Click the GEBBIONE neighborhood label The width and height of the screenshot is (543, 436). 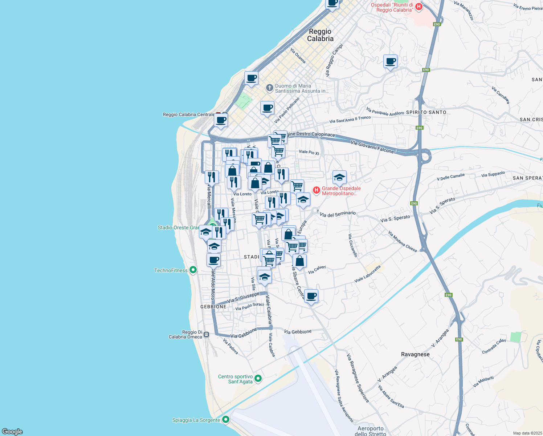pyautogui.click(x=213, y=307)
